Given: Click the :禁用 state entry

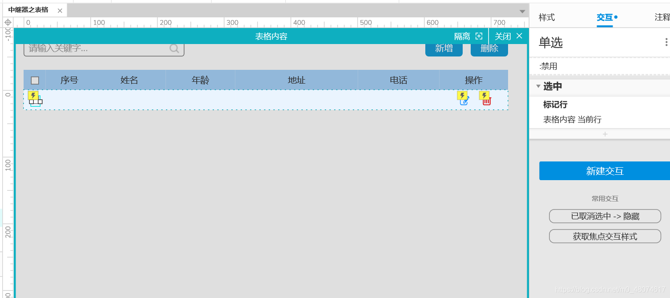Looking at the screenshot, I should click(x=548, y=66).
